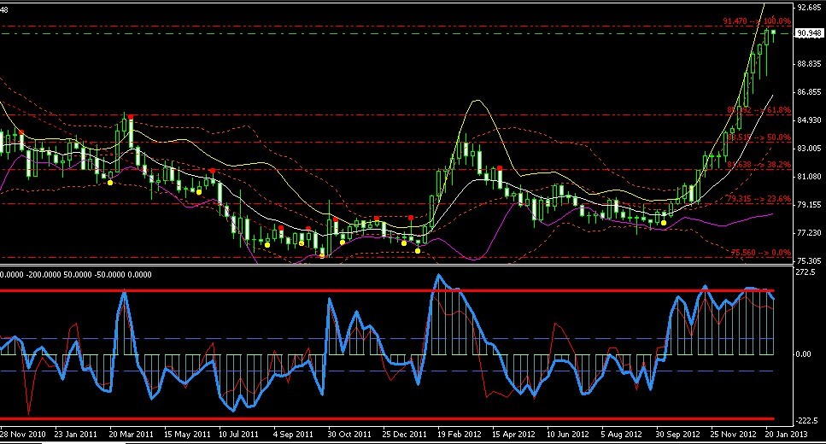Click the 30 Oct 2011 date label
The width and height of the screenshot is (826, 444).
pyautogui.click(x=349, y=435)
